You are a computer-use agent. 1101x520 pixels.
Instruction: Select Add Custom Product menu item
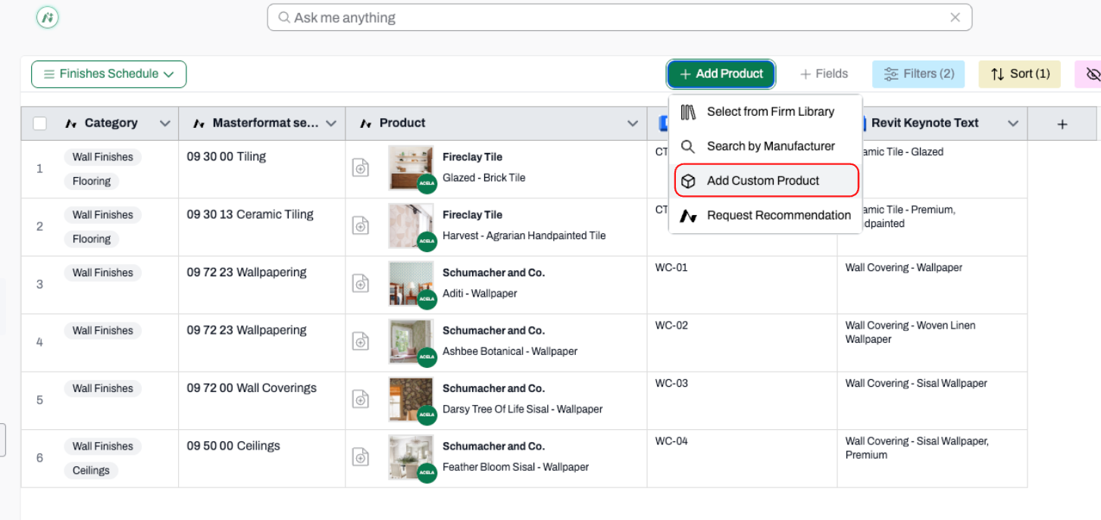point(766,181)
